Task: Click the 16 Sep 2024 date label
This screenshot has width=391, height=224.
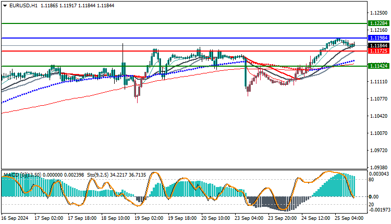Action: tap(15, 218)
